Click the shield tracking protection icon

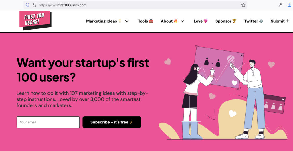coord(27,5)
